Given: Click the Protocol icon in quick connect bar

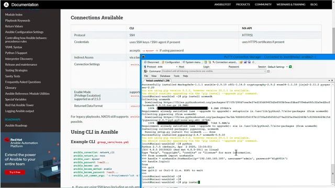Looking at the screenshot, I should 145,67.
